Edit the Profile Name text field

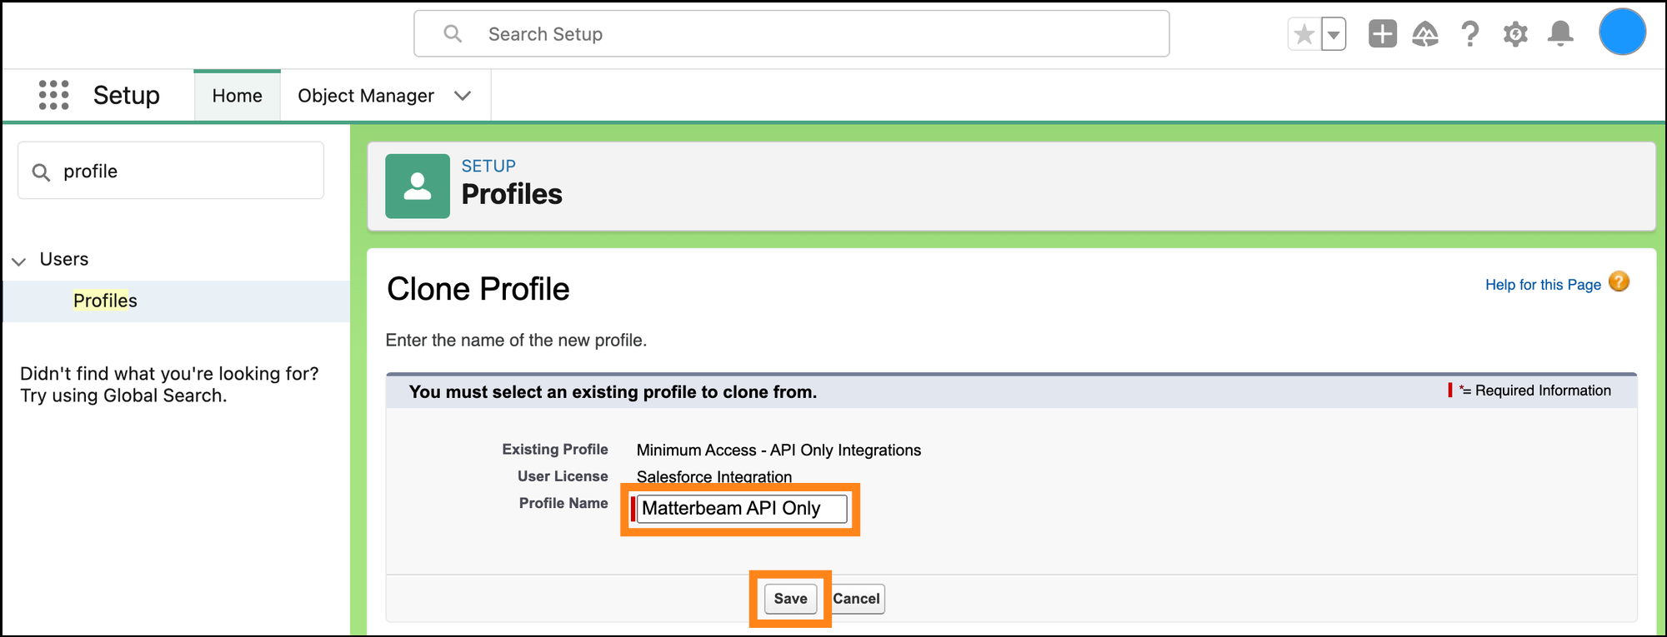coord(742,509)
